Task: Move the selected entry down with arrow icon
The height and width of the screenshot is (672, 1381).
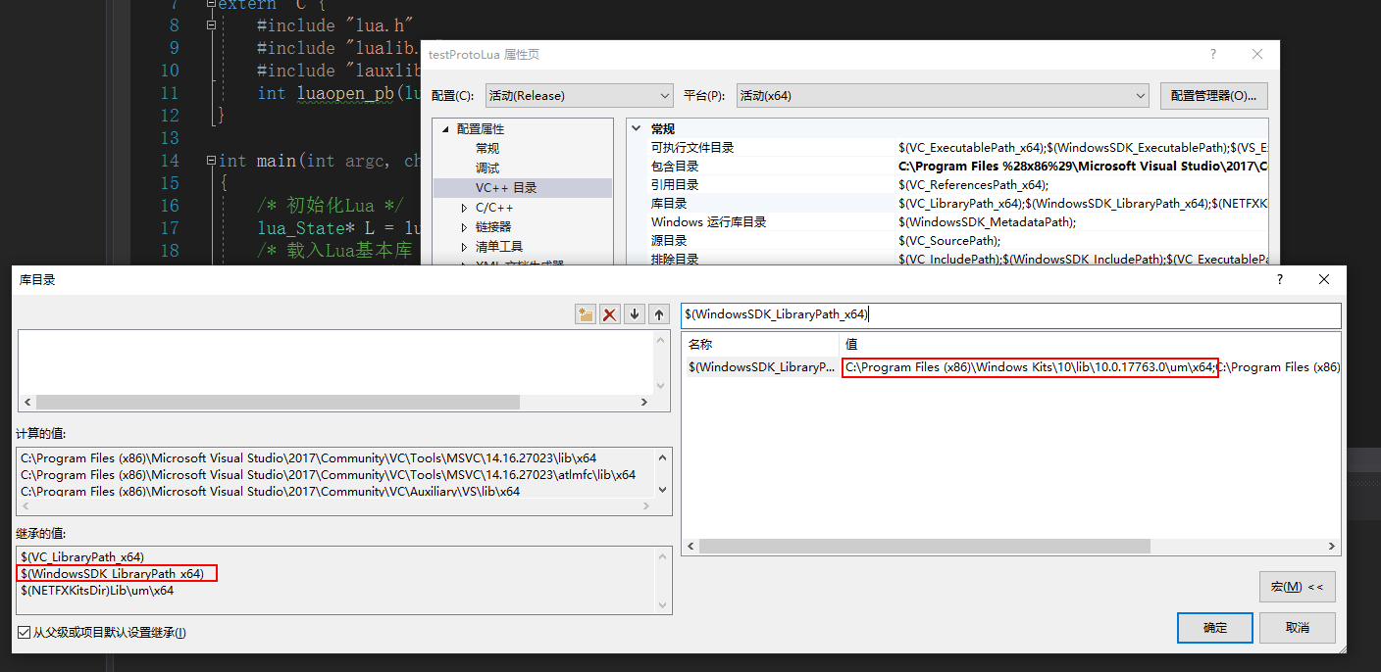Action: click(x=634, y=313)
